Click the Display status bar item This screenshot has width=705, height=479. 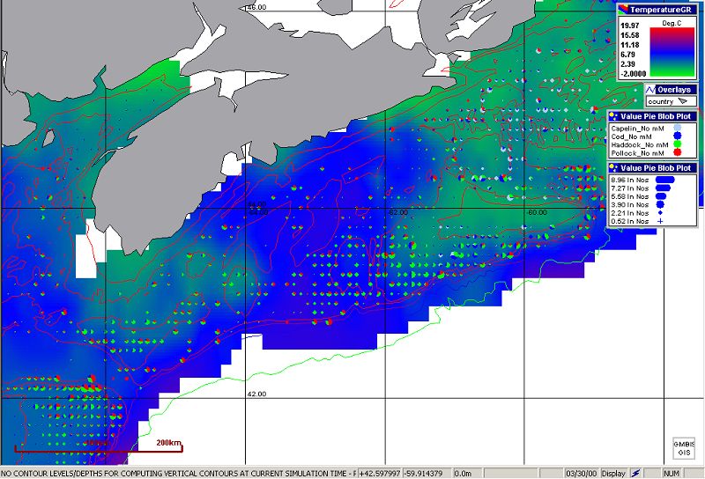[x=613, y=473]
